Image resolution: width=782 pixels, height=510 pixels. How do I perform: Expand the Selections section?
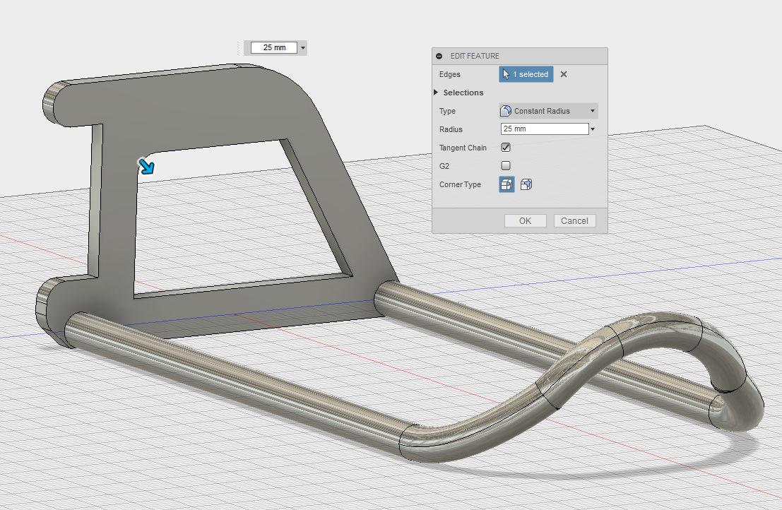tap(436, 93)
